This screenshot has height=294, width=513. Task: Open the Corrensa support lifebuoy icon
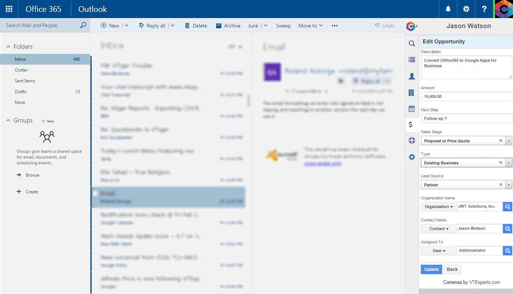(x=411, y=140)
